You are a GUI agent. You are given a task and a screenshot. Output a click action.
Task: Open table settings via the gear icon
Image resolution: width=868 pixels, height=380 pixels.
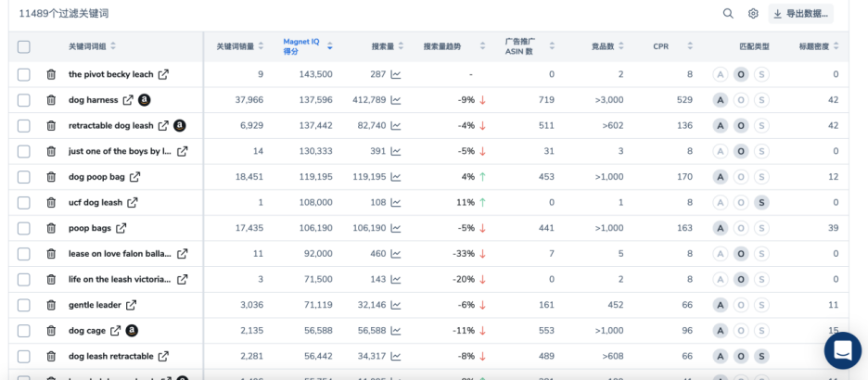coord(753,14)
